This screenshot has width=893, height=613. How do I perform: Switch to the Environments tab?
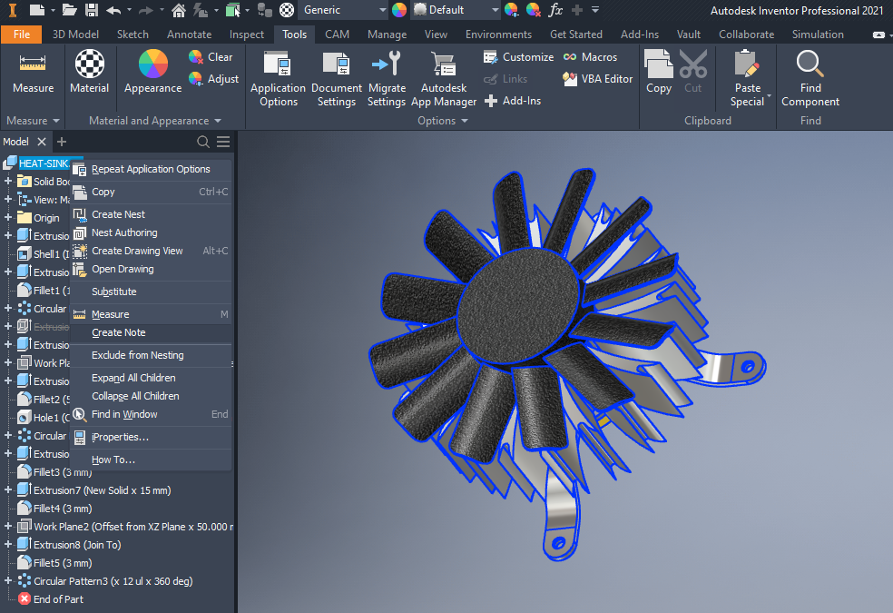(x=498, y=35)
